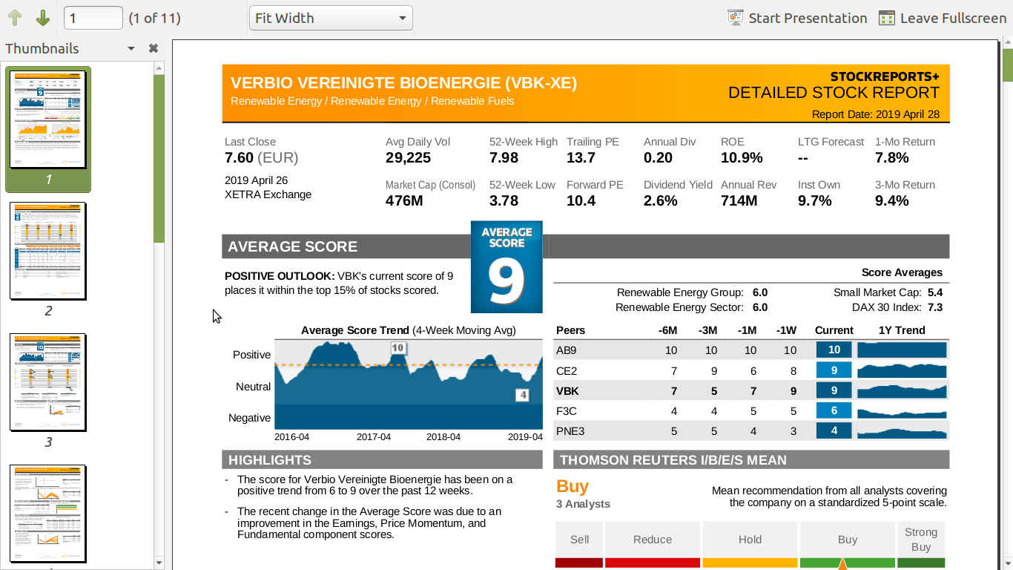Click the 'Small Market Cap:' score line
Viewport: 1013px width, 570px height.
pyautogui.click(x=888, y=292)
